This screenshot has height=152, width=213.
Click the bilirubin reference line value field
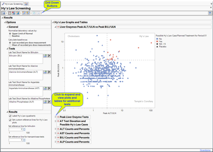click(16, 129)
